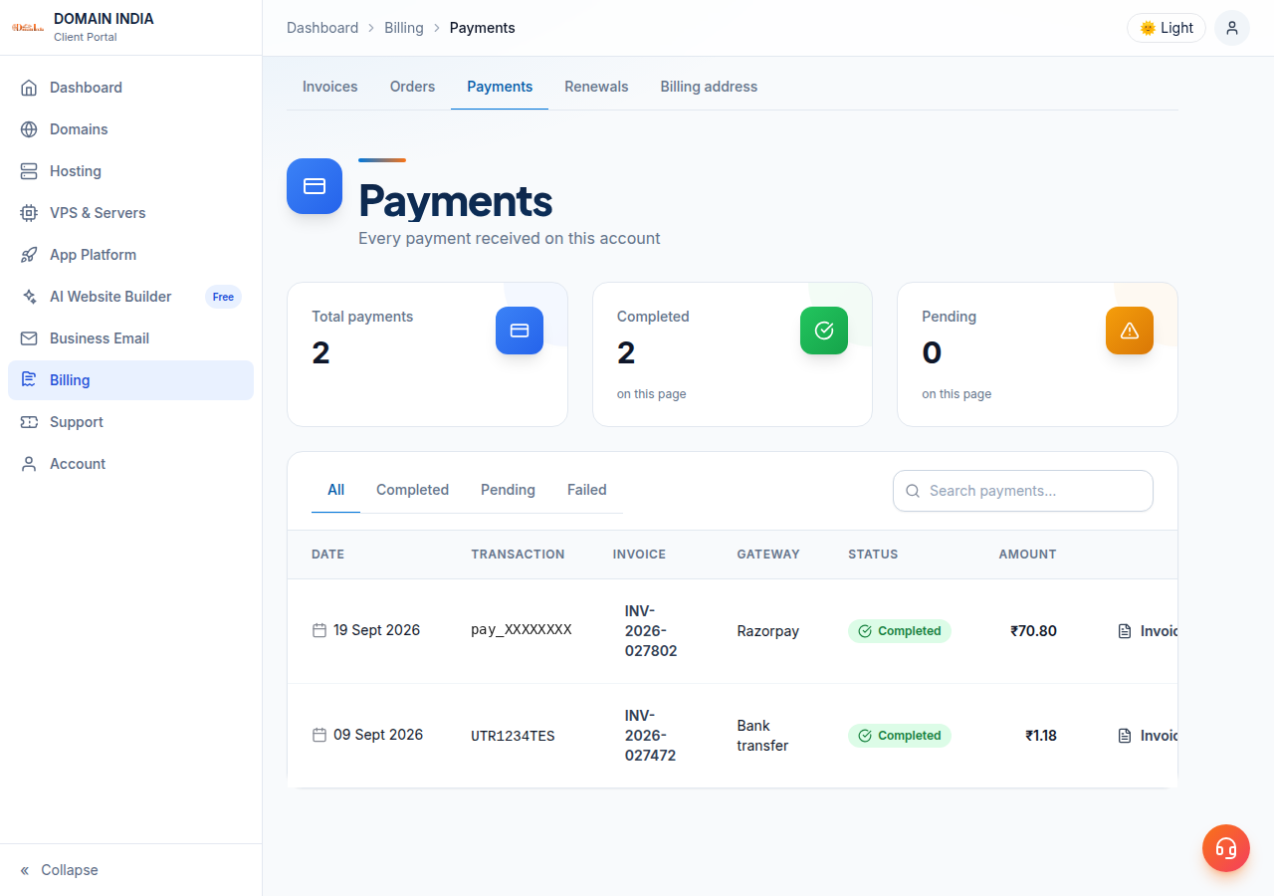
Task: Click the App Platform rocket icon
Action: tap(29, 255)
